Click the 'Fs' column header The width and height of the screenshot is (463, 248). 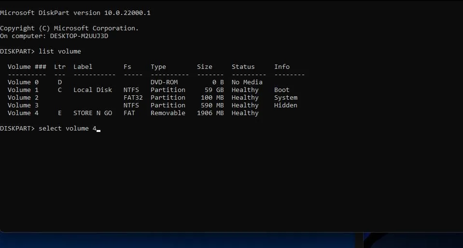pos(127,67)
